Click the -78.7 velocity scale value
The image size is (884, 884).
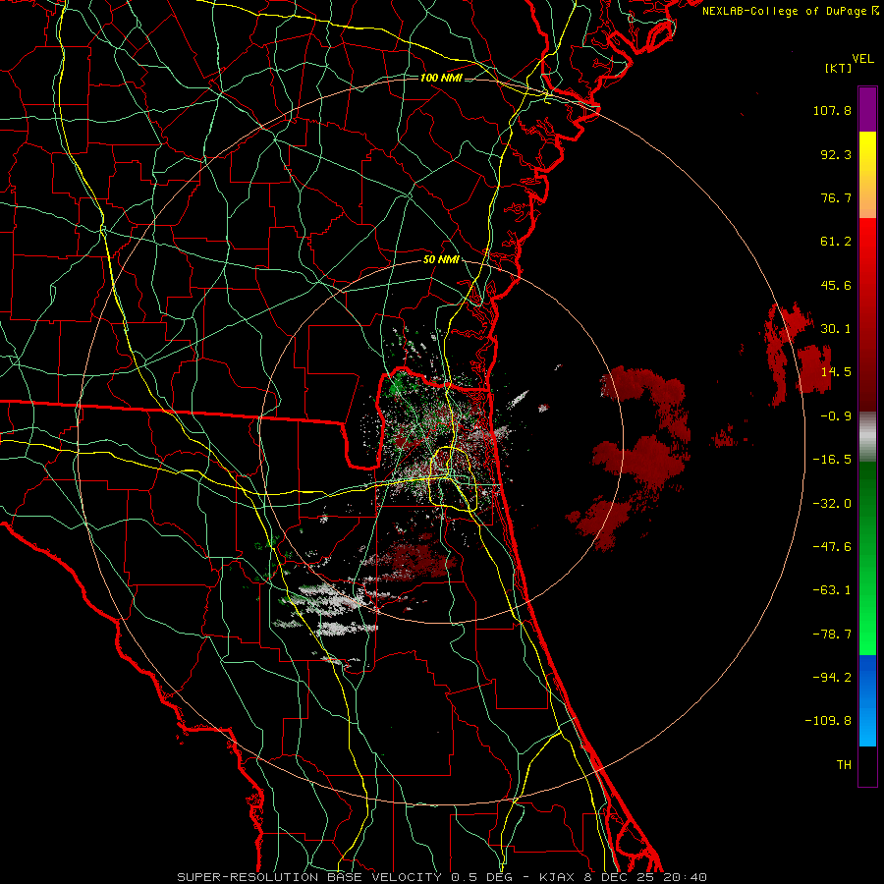click(832, 635)
